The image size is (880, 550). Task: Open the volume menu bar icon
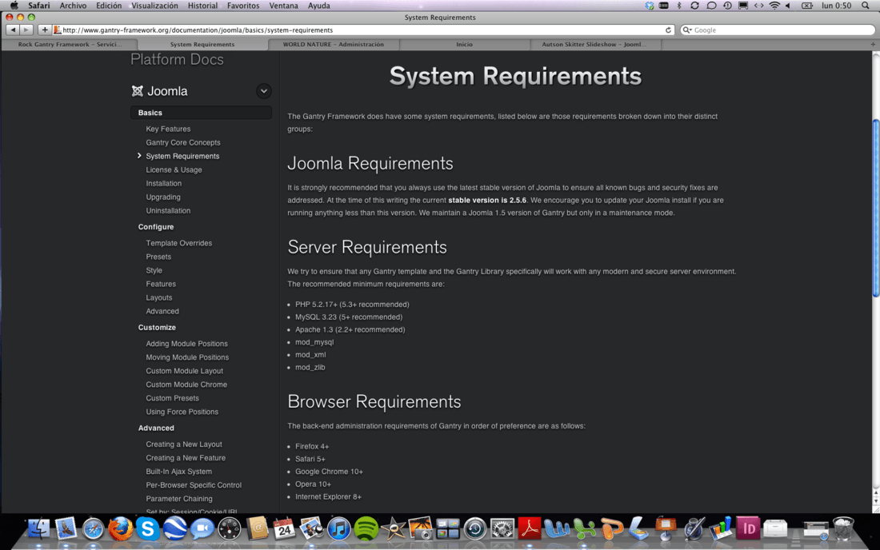tap(788, 6)
